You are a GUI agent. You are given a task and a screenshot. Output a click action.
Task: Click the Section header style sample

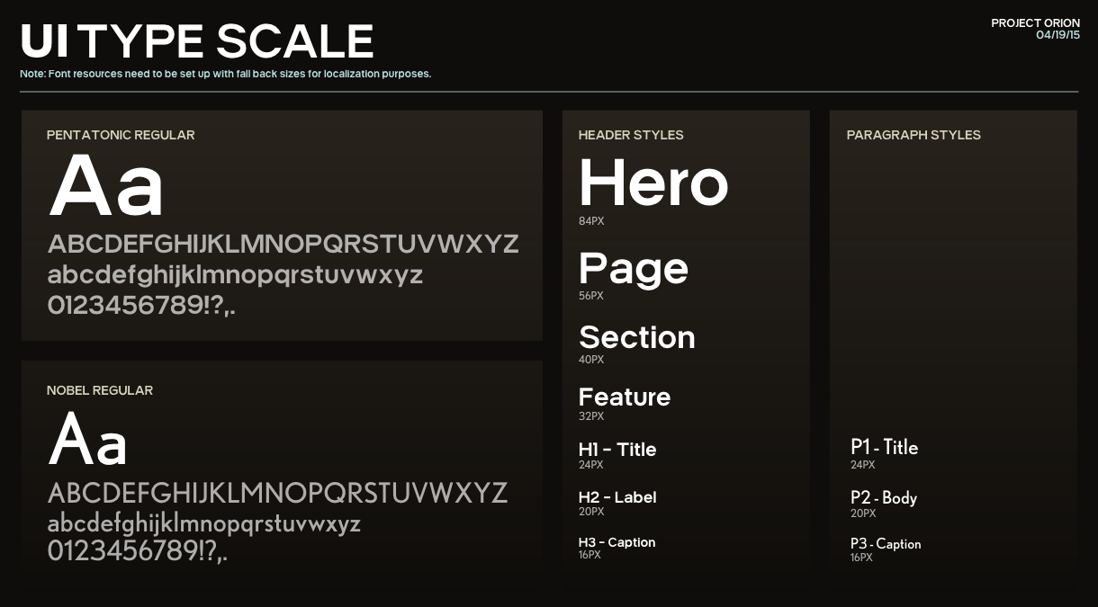pyautogui.click(x=636, y=337)
